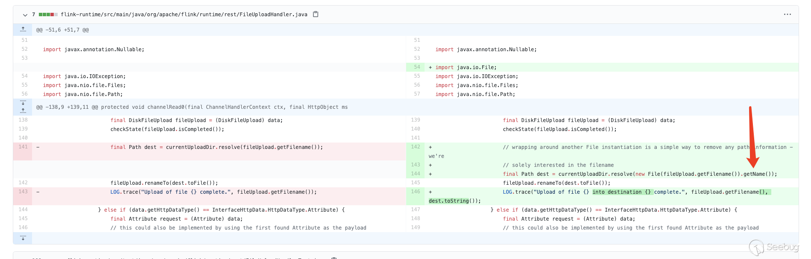
Task: Select added line number 144
Action: tap(416, 174)
